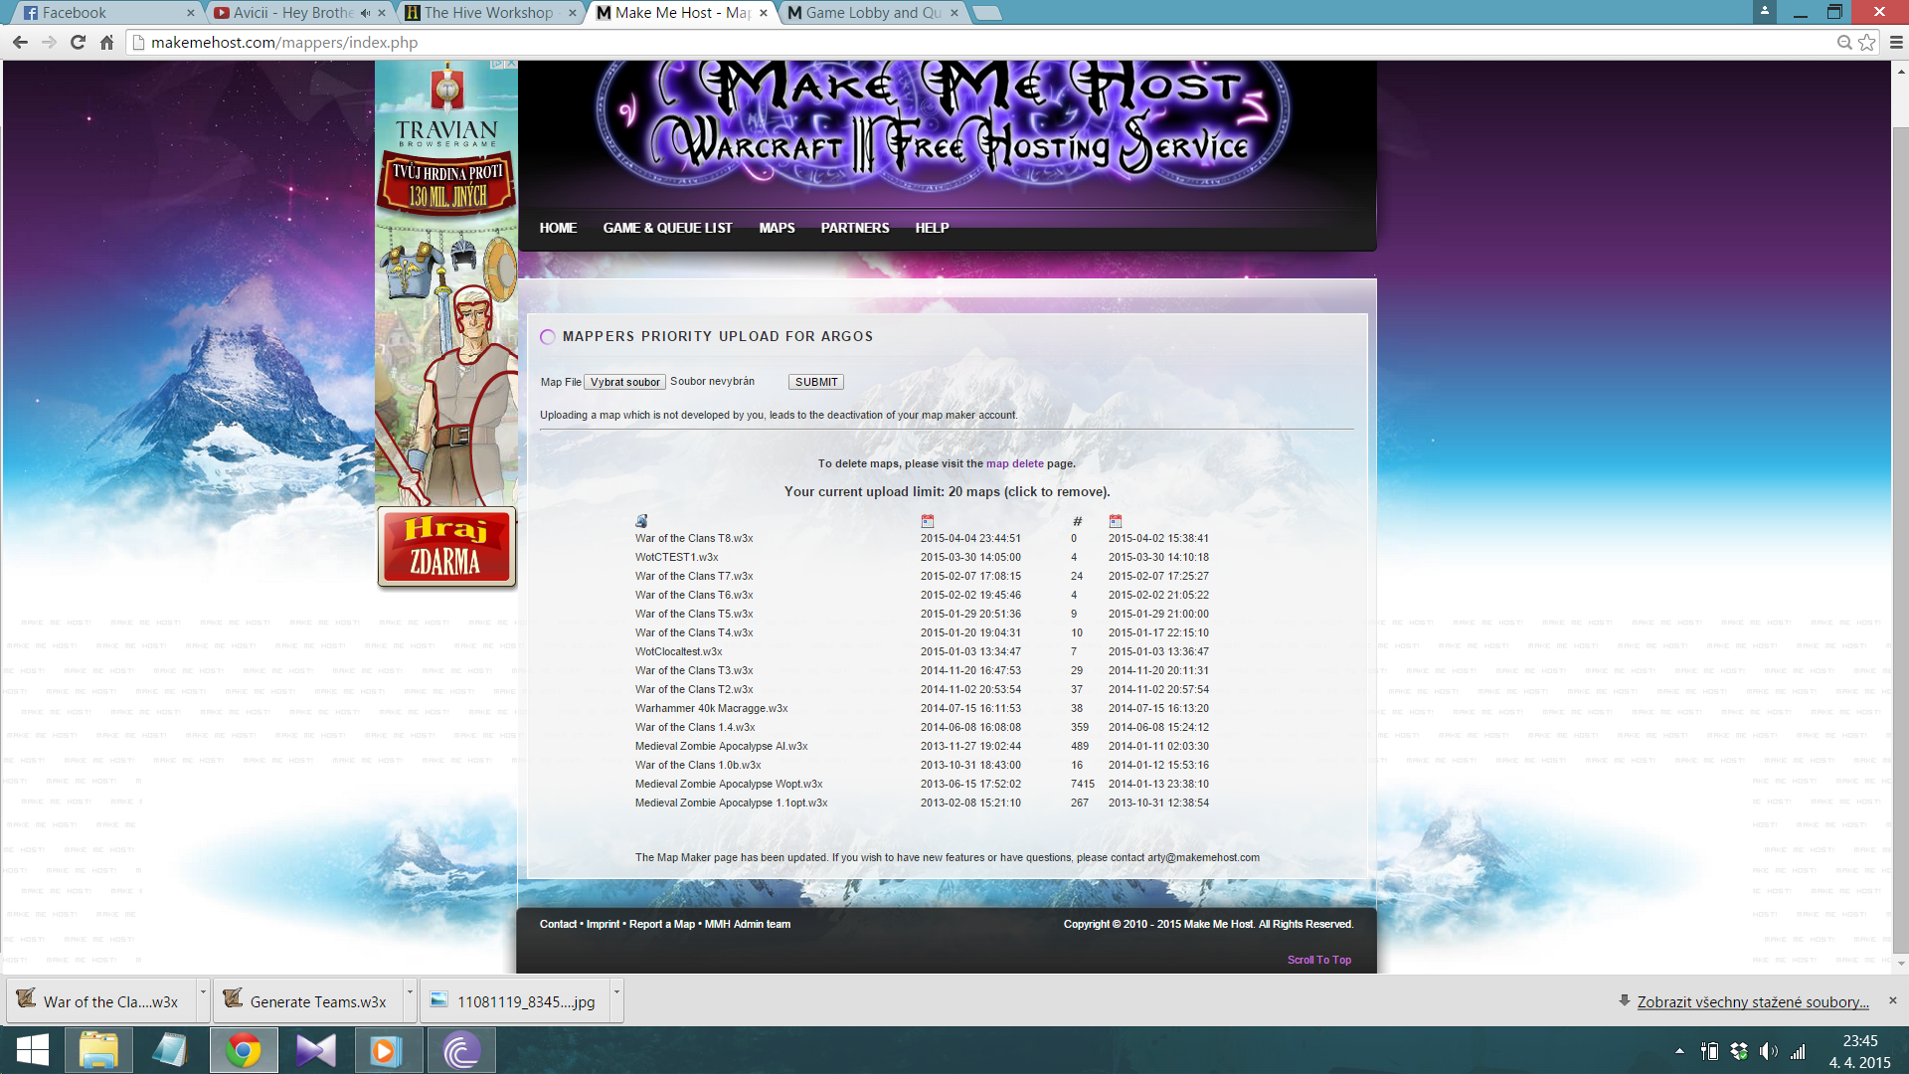Screen dimensions: 1909x1074
Task: Show all downloads link Zobrazit všechny stažené soubory
Action: pyautogui.click(x=1753, y=1001)
